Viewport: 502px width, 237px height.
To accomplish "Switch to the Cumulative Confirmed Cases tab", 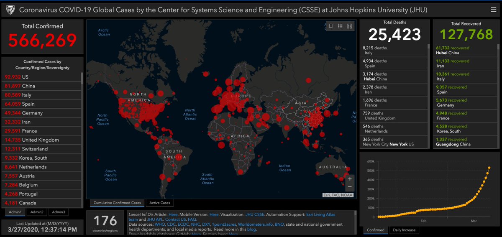I will [117, 203].
